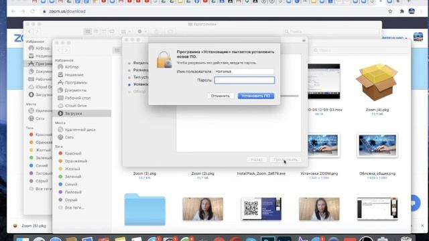The image size is (429, 241).
Task: Click the Отменить button
Action: pos(221,96)
